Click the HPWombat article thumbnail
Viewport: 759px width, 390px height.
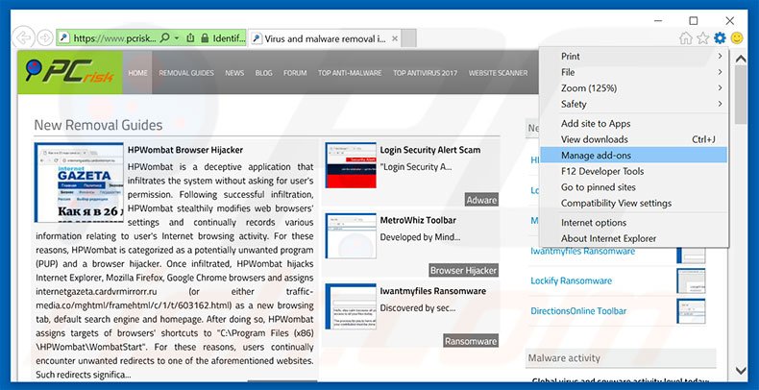(79, 183)
